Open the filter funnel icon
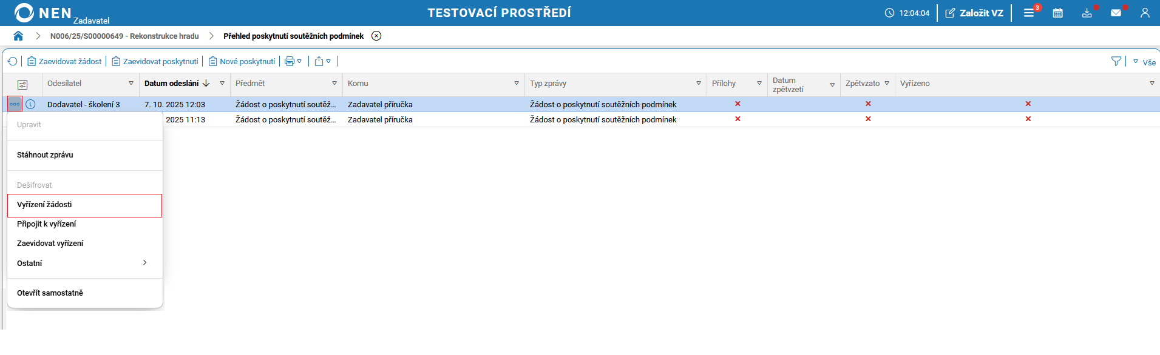This screenshot has height=355, width=1160. pos(1116,61)
